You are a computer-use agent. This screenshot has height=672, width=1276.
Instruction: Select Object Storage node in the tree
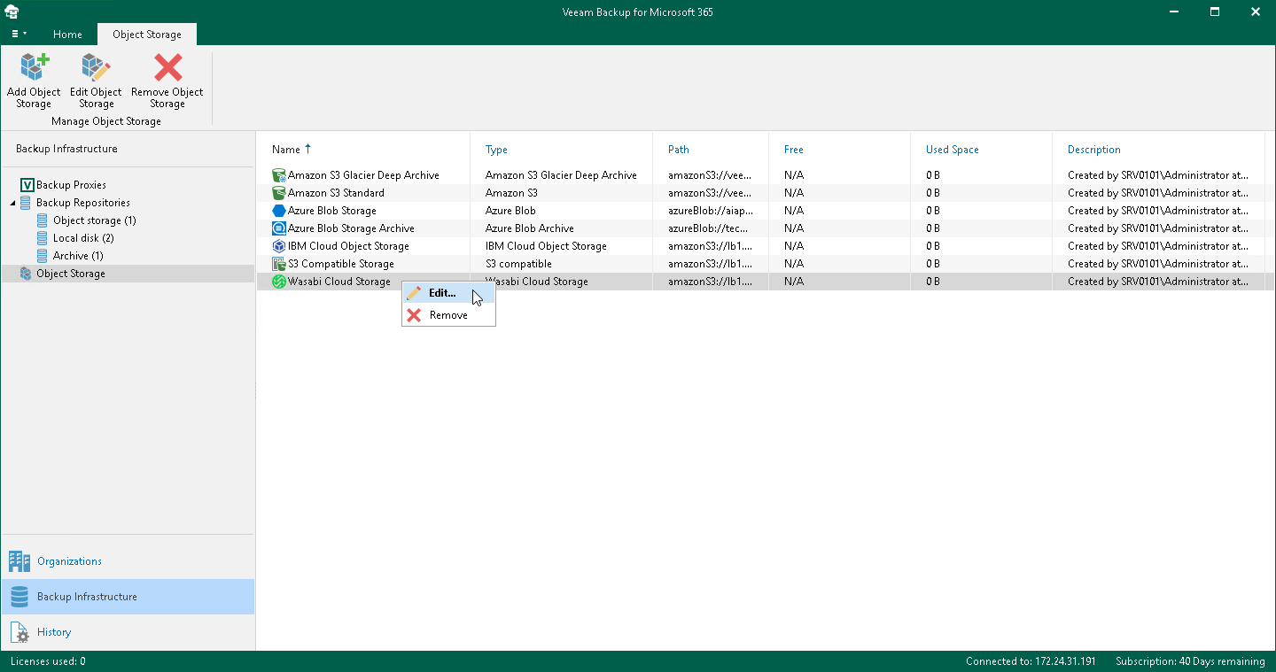point(71,274)
